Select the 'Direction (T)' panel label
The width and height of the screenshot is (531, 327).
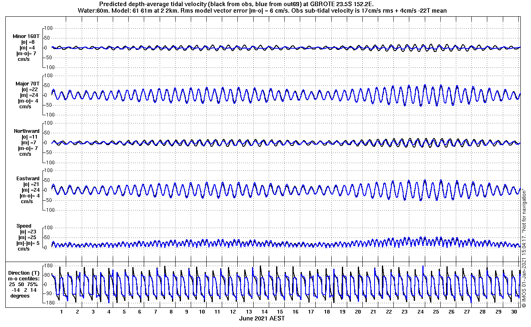click(x=25, y=273)
